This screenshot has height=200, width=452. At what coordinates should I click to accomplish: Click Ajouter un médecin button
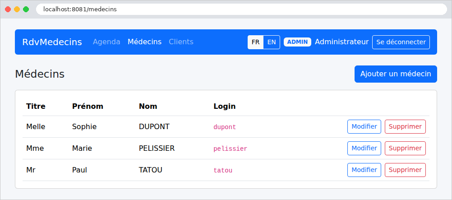click(396, 74)
